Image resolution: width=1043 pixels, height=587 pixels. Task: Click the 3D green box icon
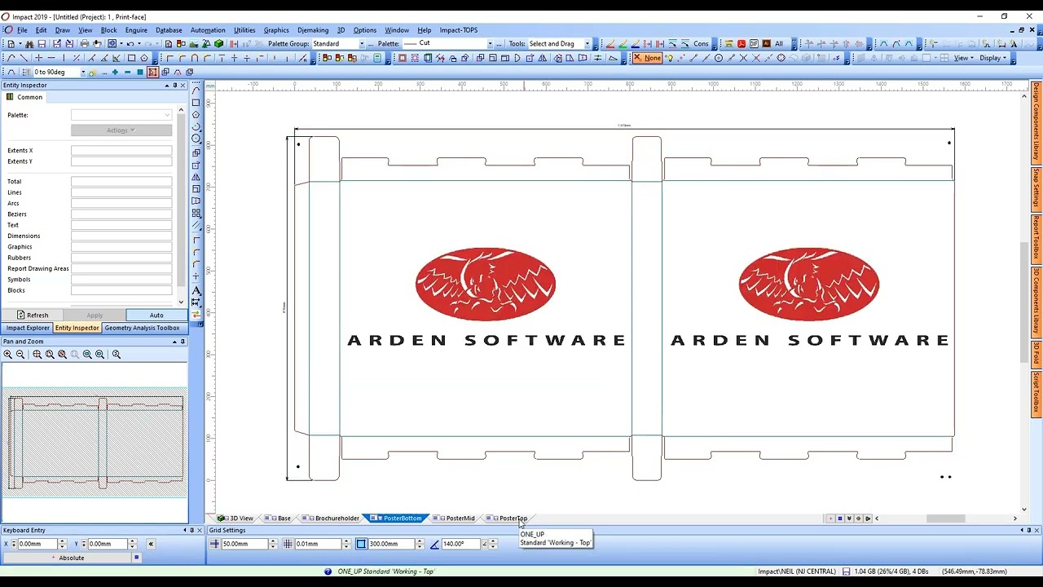click(x=219, y=43)
